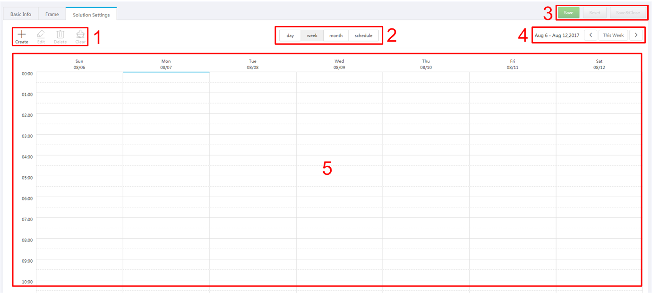Click the 08:00 time label

pyautogui.click(x=27, y=240)
